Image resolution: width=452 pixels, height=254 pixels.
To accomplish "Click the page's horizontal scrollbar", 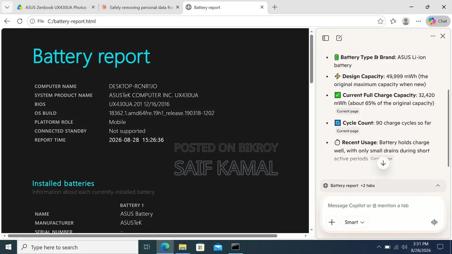I will pos(142,236).
